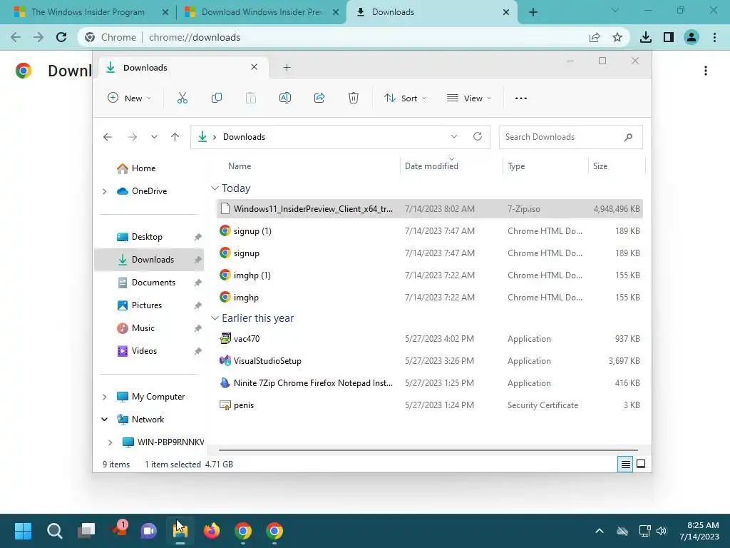Screen dimensions: 730x548
Task: Collapse the Today group
Action: tap(215, 188)
